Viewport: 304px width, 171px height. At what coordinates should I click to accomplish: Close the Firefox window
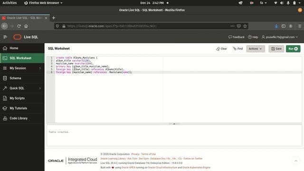click(300, 10)
